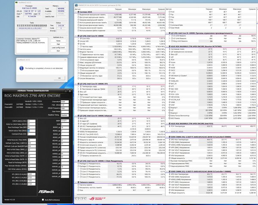Collapse the Intel Core i9-14900K: Enhanced section
258x205 pixels.
(x=76, y=116)
